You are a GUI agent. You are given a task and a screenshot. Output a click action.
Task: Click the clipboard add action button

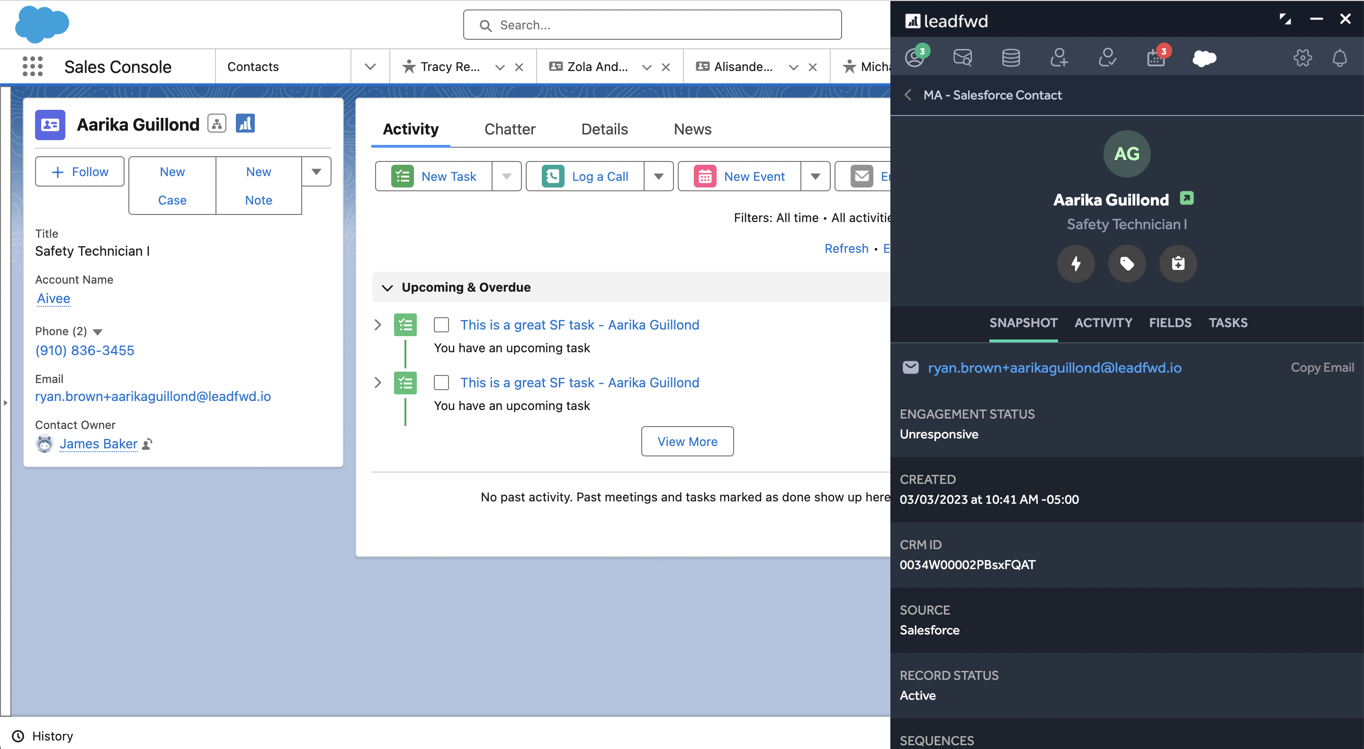click(1178, 264)
